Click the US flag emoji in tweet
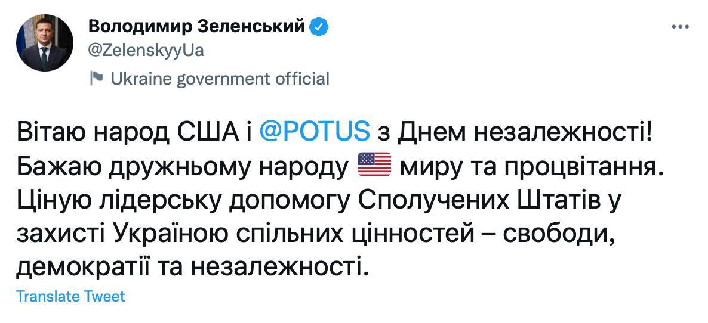 374,163
